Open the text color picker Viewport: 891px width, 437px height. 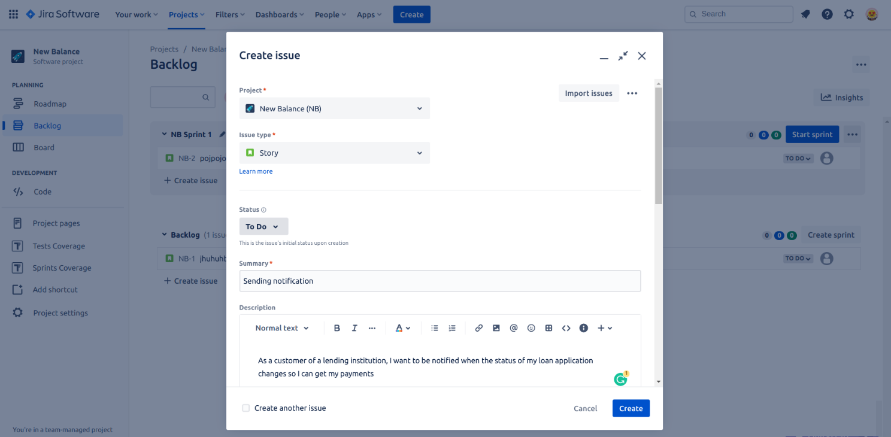tap(403, 327)
